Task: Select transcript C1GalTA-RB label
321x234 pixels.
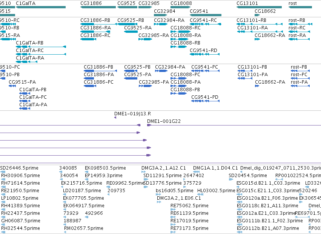Action: (30, 43)
